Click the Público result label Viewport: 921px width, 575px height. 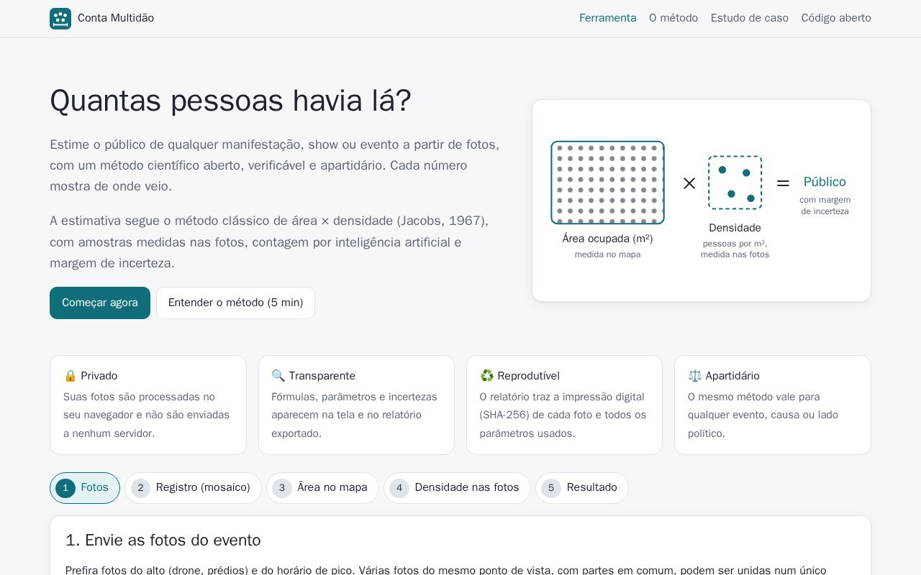(825, 182)
